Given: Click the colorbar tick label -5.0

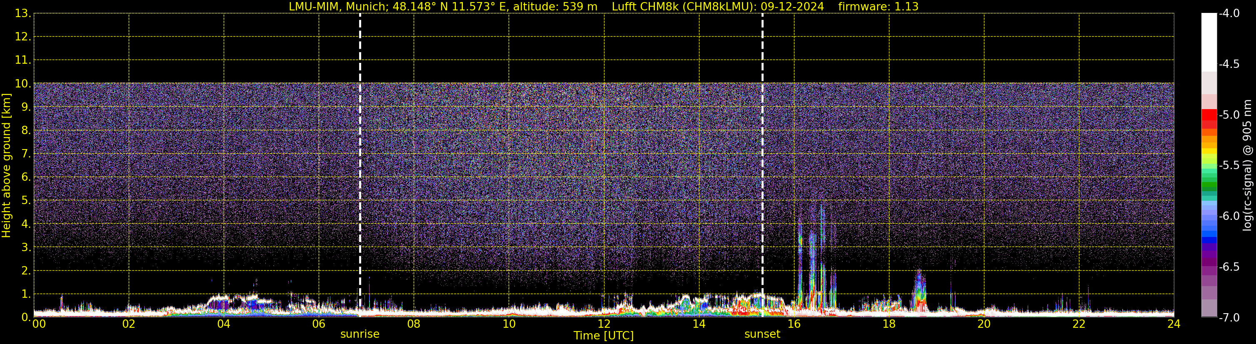Looking at the screenshot, I should click(x=1229, y=115).
